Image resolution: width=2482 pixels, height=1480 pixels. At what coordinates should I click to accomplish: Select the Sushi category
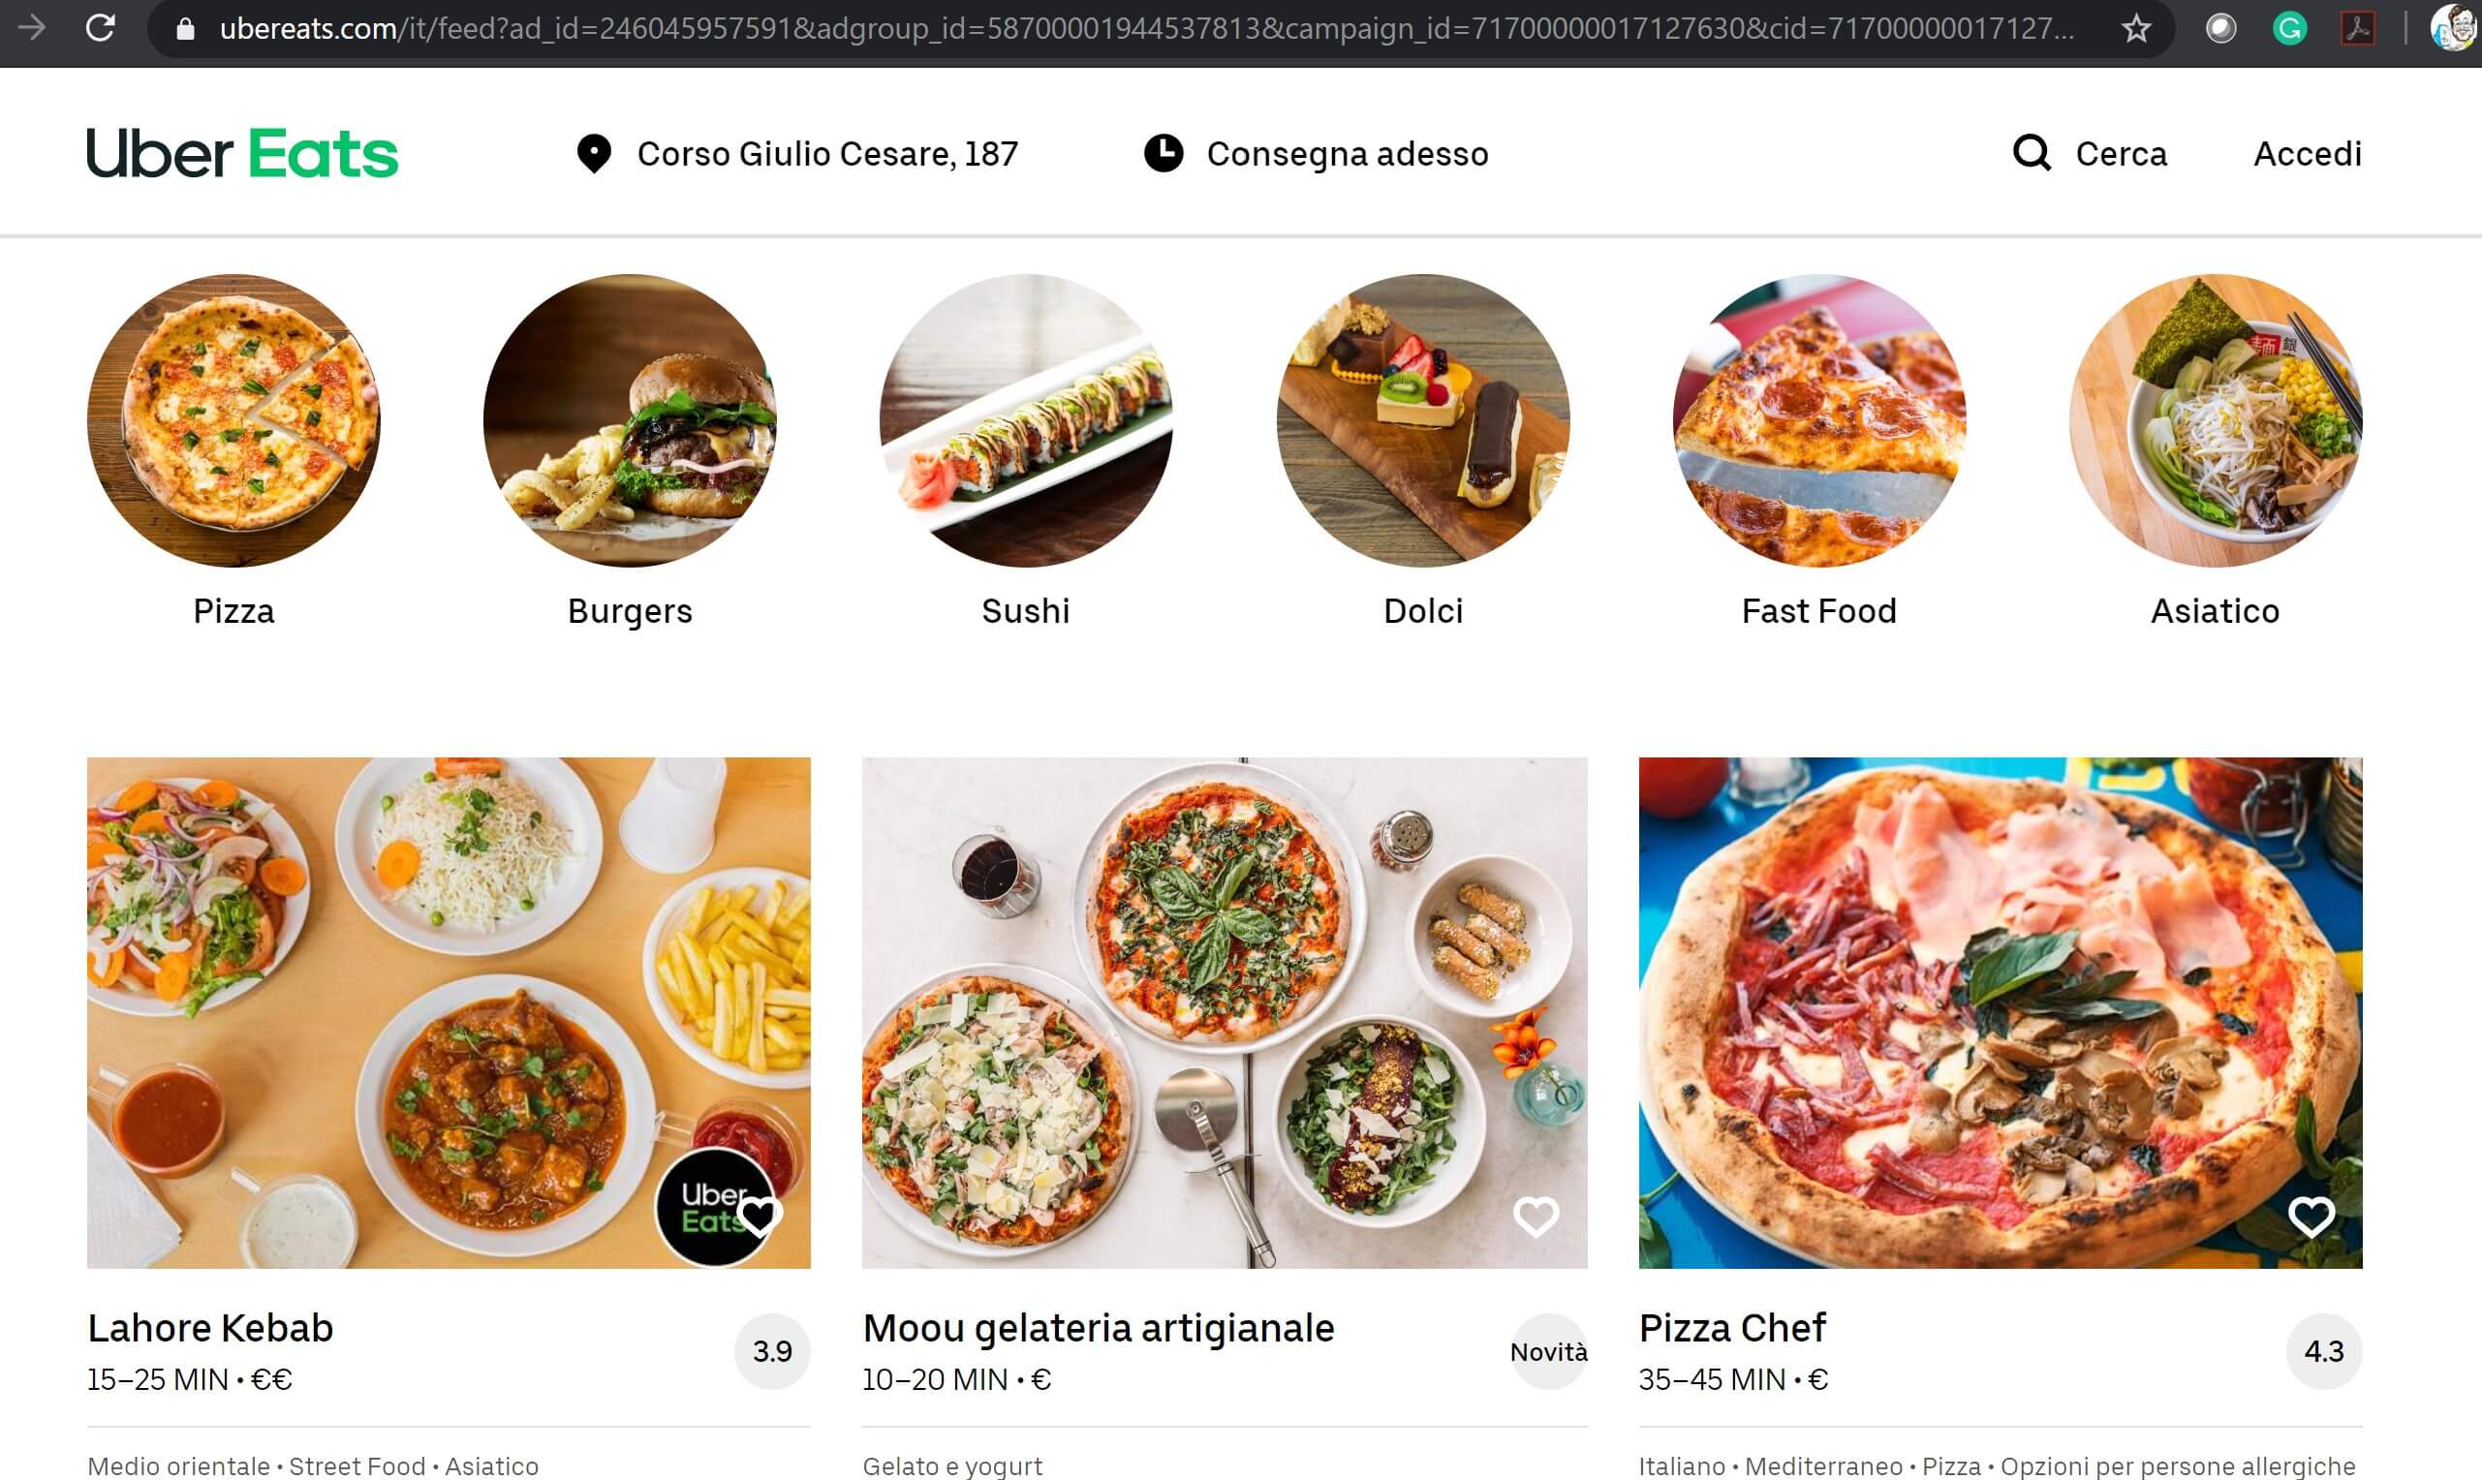tap(1025, 421)
